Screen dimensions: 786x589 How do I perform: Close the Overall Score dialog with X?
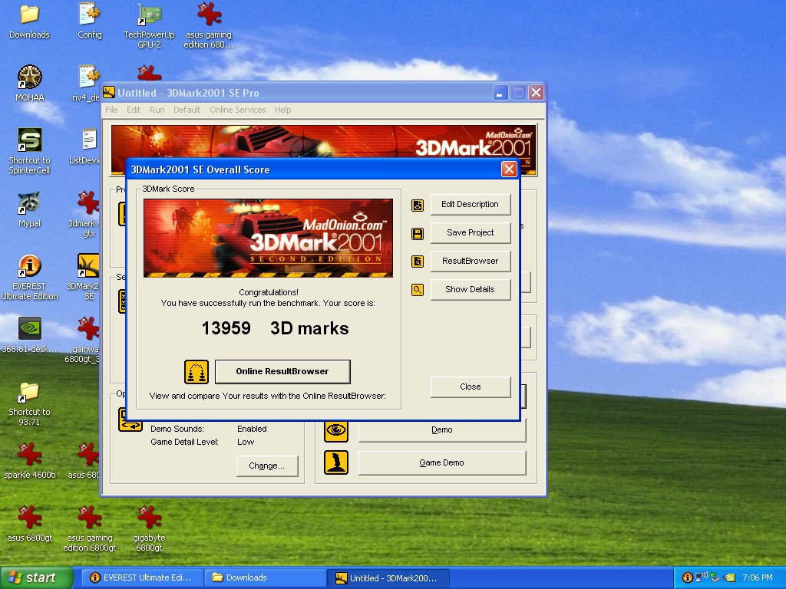(x=510, y=169)
